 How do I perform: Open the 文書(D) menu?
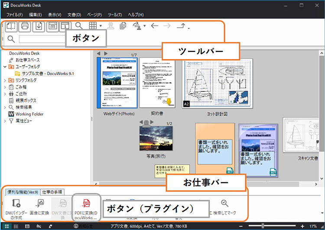[74, 15]
